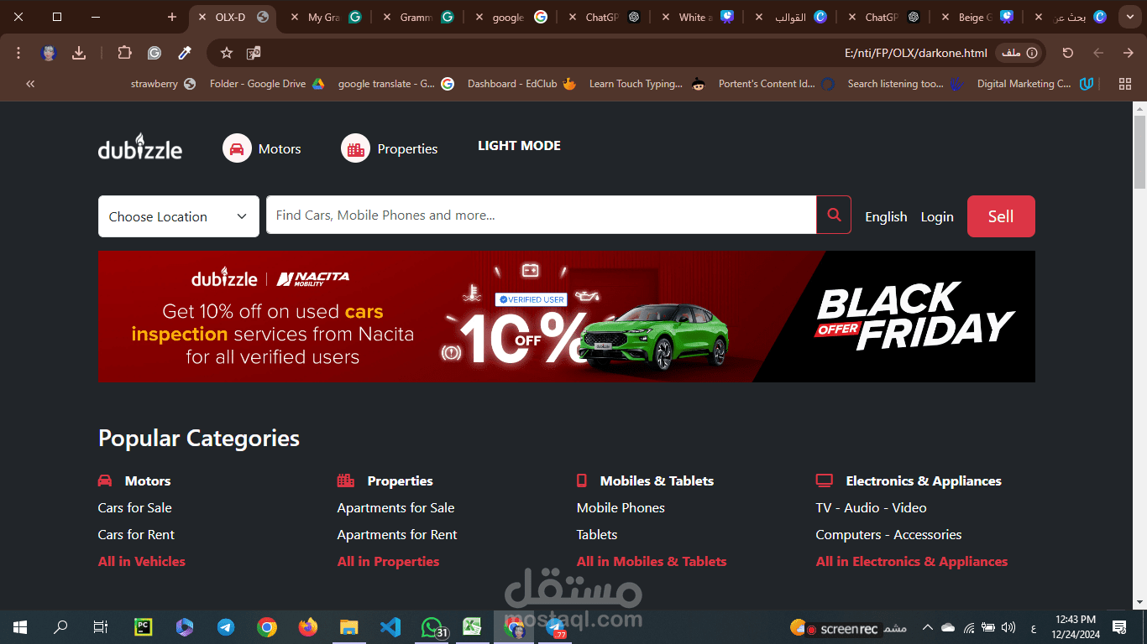Click the Motors car icon in header

coord(237,148)
